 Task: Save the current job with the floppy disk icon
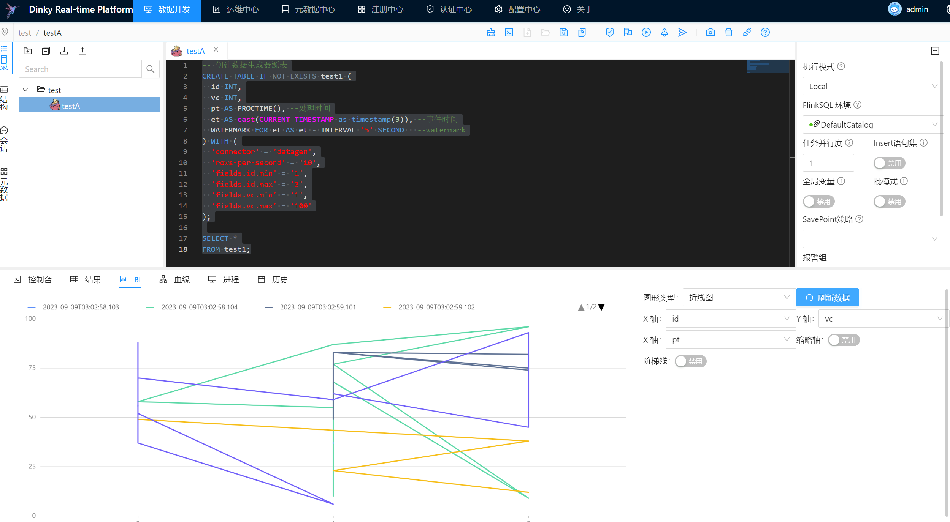(564, 33)
